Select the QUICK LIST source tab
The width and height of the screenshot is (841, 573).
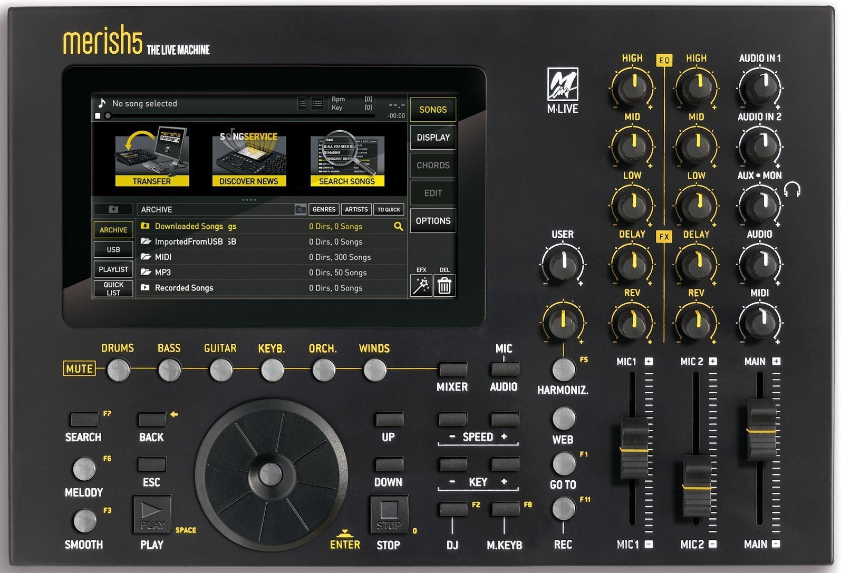(x=113, y=288)
